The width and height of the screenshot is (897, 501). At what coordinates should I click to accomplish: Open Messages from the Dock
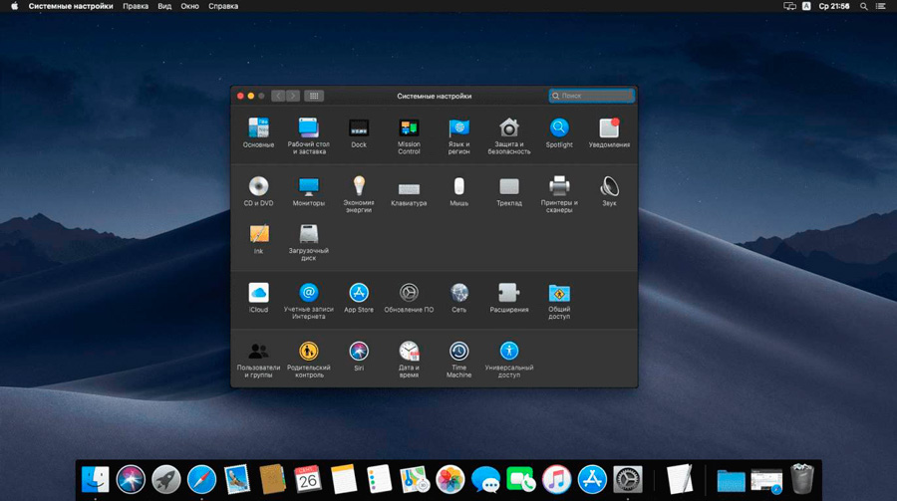point(485,479)
